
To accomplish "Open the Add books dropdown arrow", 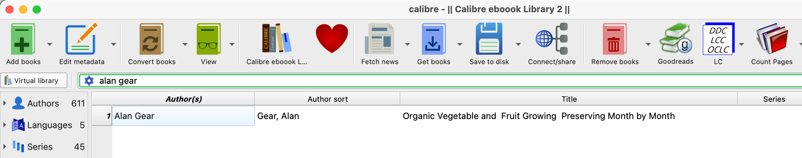I will point(50,44).
